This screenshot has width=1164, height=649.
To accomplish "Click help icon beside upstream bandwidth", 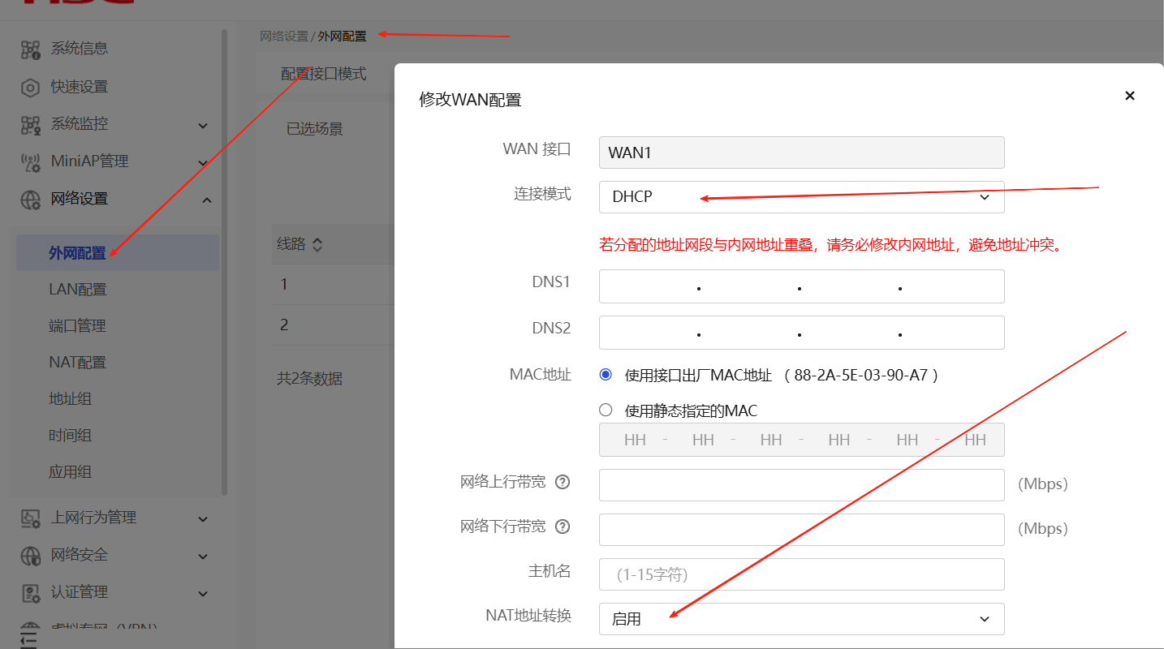I will [x=562, y=482].
